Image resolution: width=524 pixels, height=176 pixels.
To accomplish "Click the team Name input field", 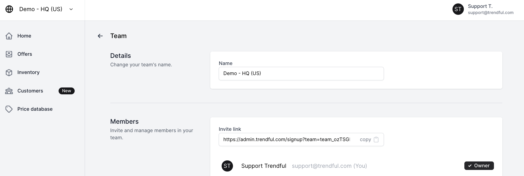I will 301,73.
